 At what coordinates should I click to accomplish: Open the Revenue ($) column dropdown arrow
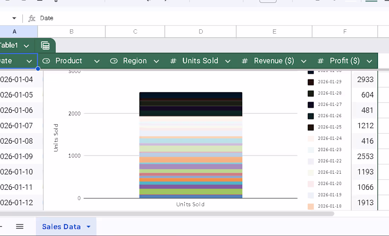tap(304, 61)
